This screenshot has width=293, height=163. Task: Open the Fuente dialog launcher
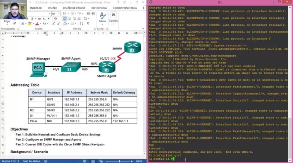(60, 29)
